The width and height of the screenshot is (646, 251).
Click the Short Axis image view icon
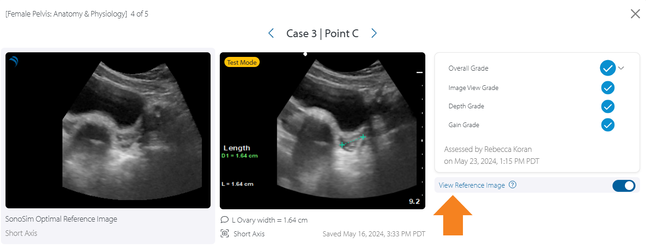(225, 234)
